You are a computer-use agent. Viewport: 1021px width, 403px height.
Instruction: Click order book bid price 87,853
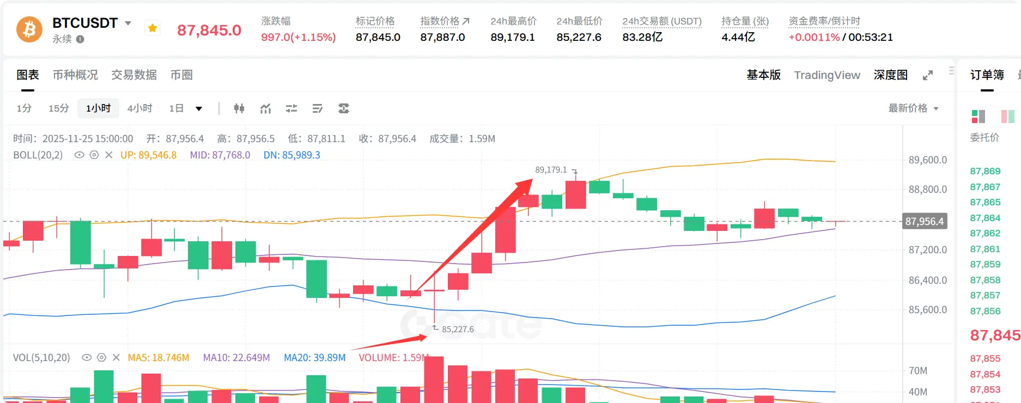985,389
